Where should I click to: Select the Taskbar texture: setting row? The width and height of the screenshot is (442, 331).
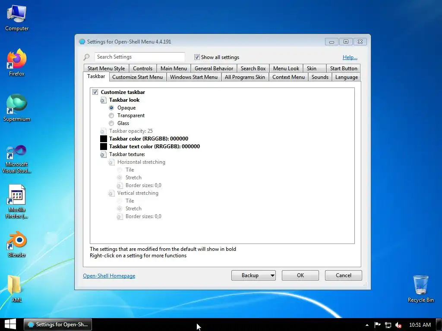[127, 154]
